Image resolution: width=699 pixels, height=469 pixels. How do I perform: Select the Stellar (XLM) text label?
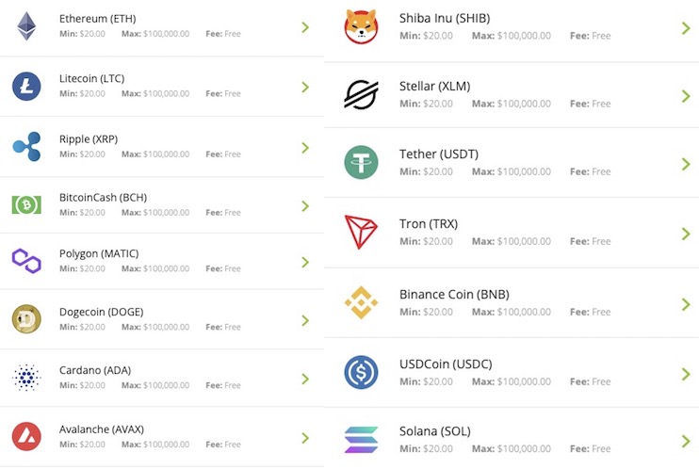tap(434, 87)
